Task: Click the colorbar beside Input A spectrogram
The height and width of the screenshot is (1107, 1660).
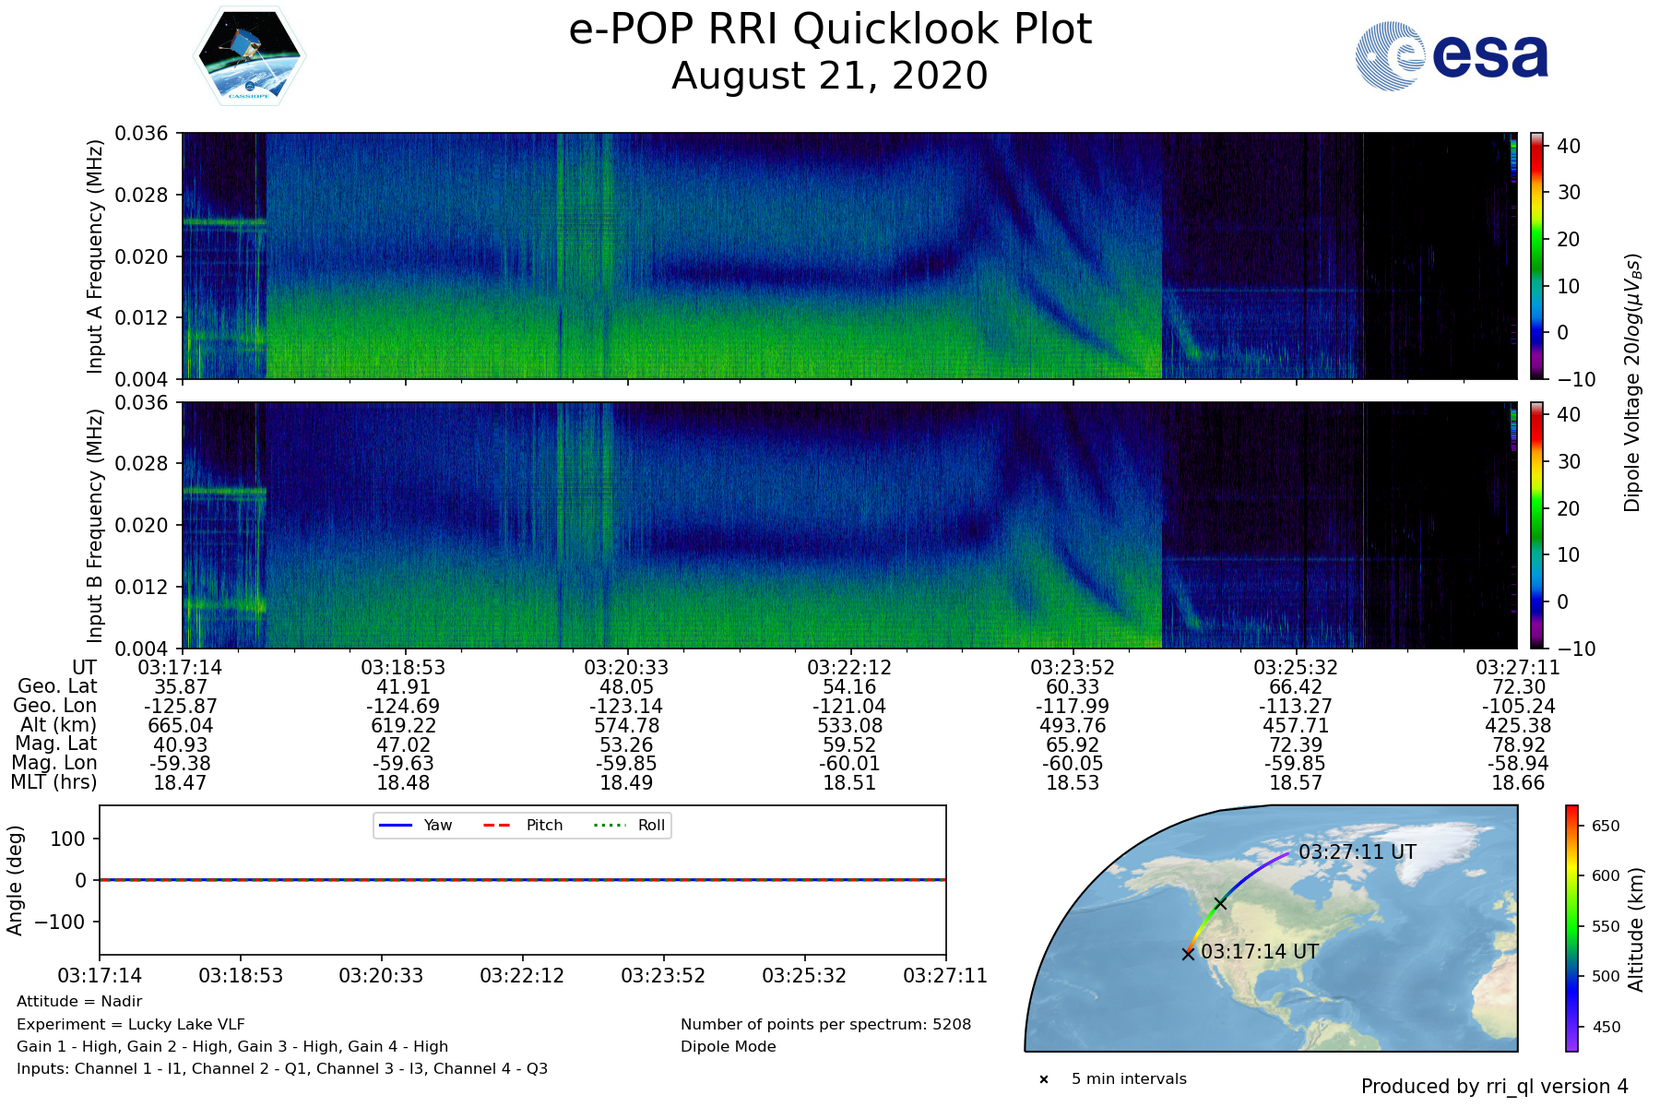Action: pos(1537,256)
